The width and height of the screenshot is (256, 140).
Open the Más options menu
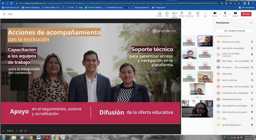(x=205, y=14)
